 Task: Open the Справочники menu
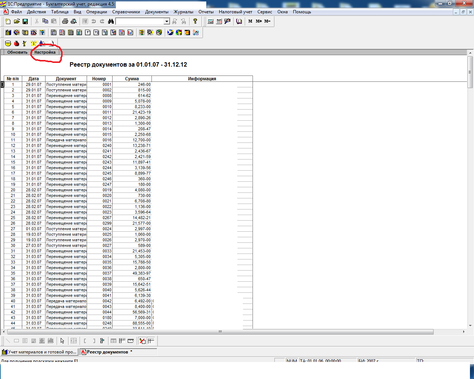click(126, 12)
